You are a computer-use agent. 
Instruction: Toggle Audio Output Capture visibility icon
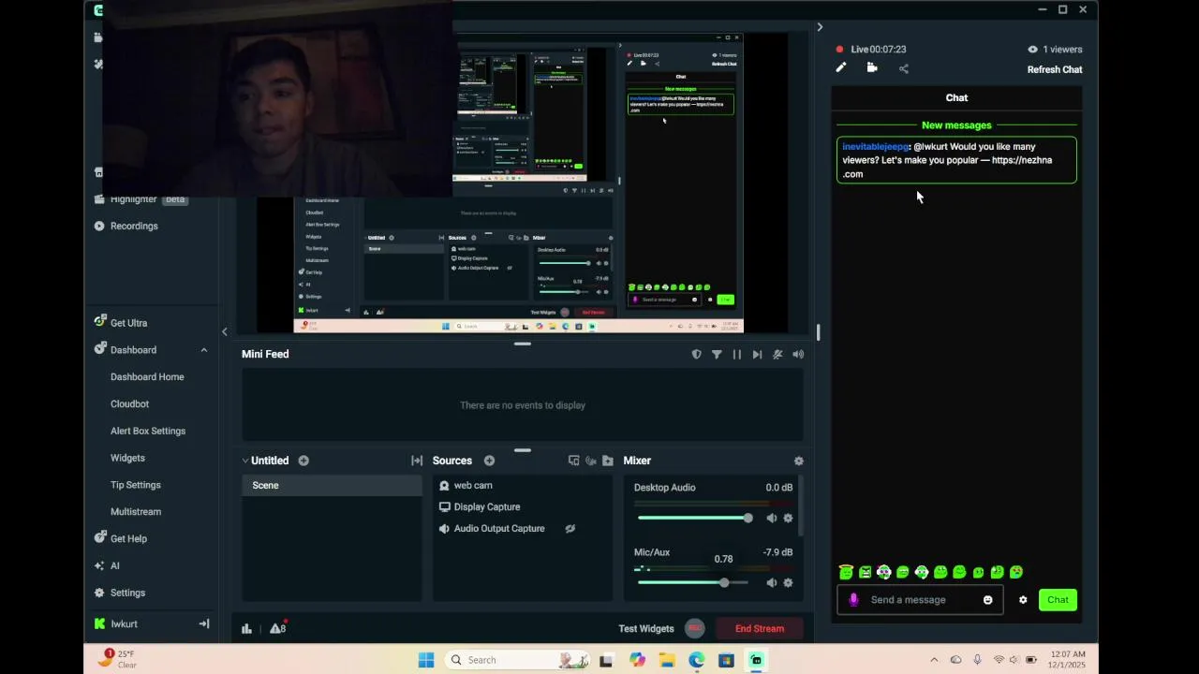(570, 529)
